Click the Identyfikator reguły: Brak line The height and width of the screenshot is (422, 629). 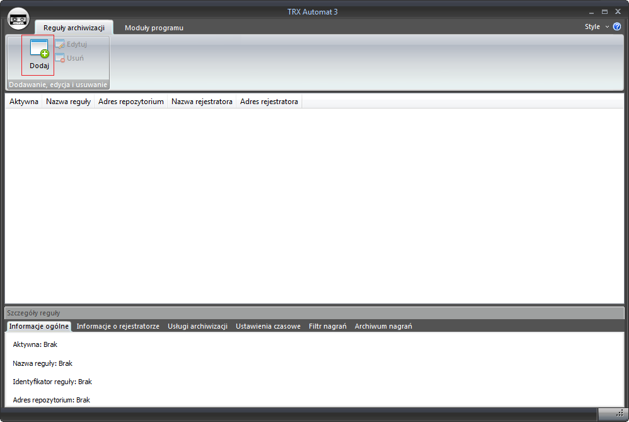click(x=52, y=382)
